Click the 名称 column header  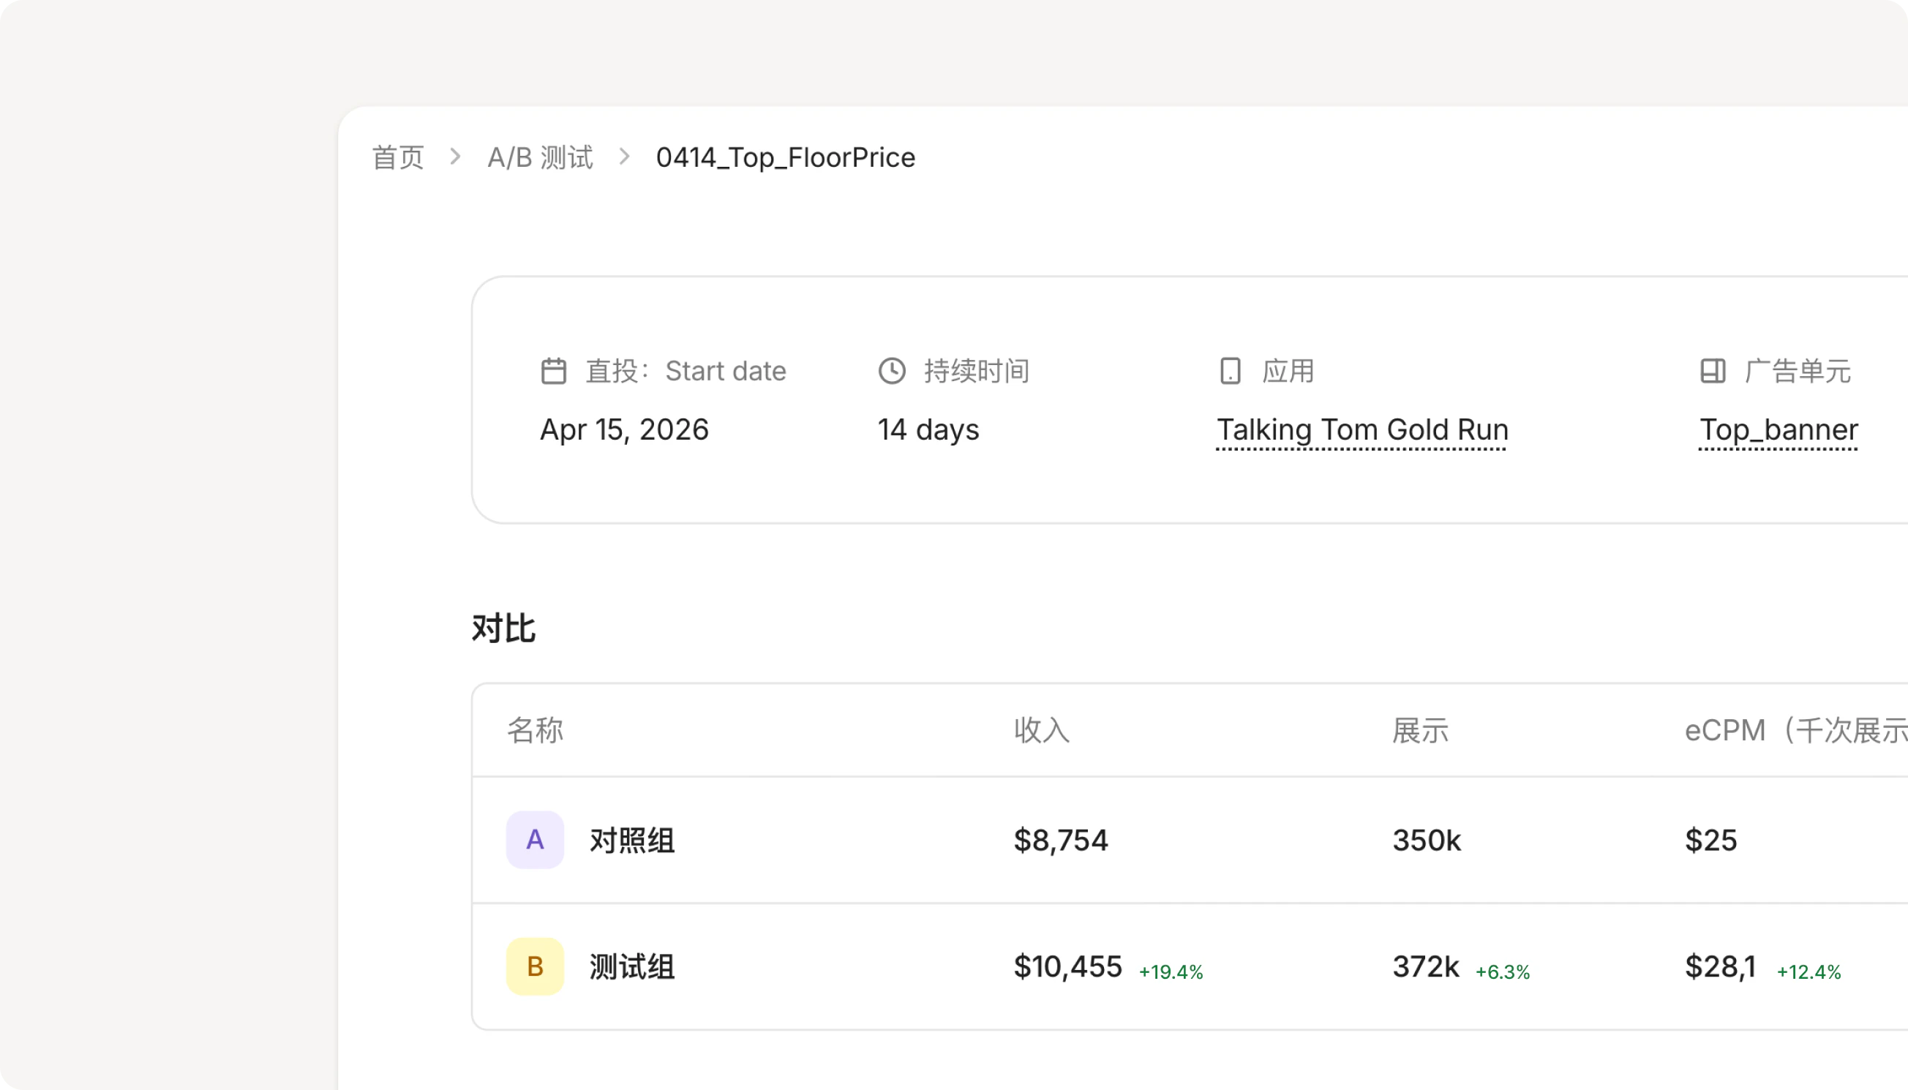tap(535, 730)
